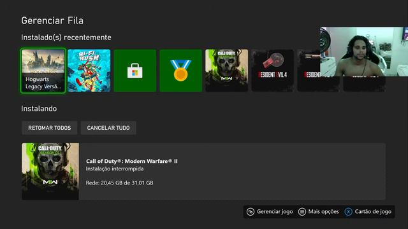408x229 pixels.
Task: Select Call of Duty Modern Warfare II installing row
Action: 204,171
